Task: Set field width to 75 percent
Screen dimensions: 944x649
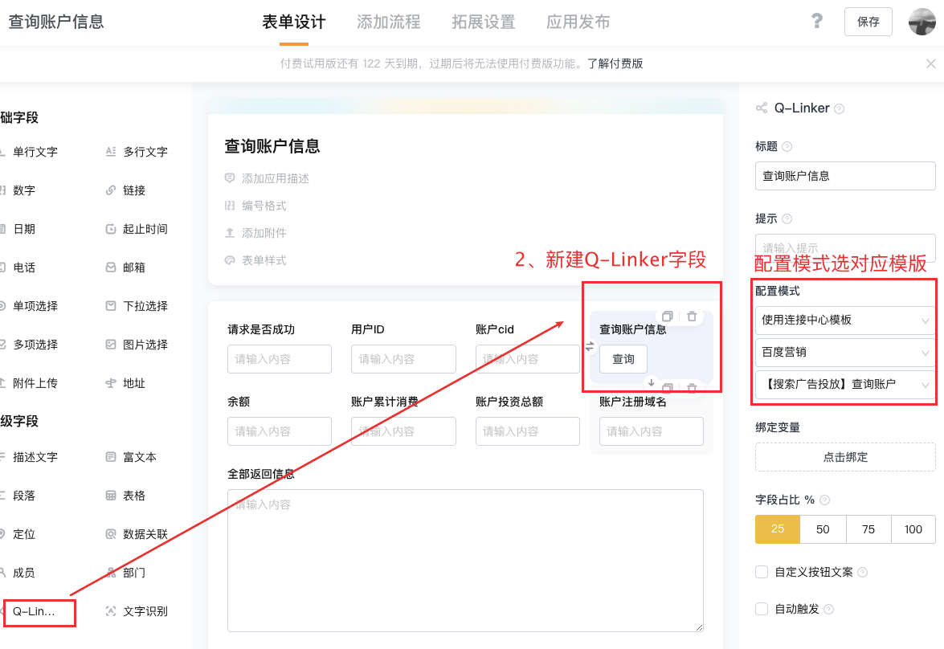Action: click(x=868, y=529)
